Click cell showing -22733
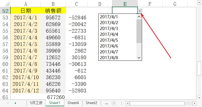This screenshot has height=107, width=202. (76, 31)
